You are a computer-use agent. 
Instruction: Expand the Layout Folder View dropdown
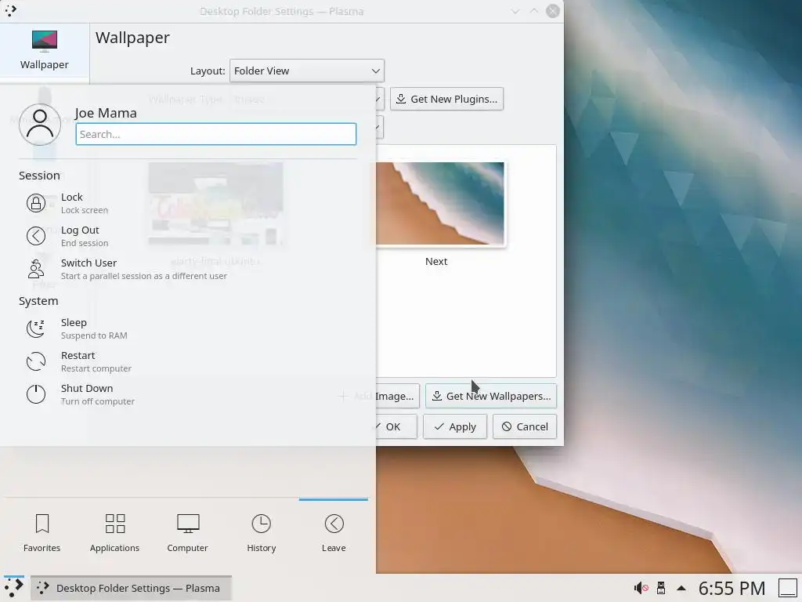point(307,71)
